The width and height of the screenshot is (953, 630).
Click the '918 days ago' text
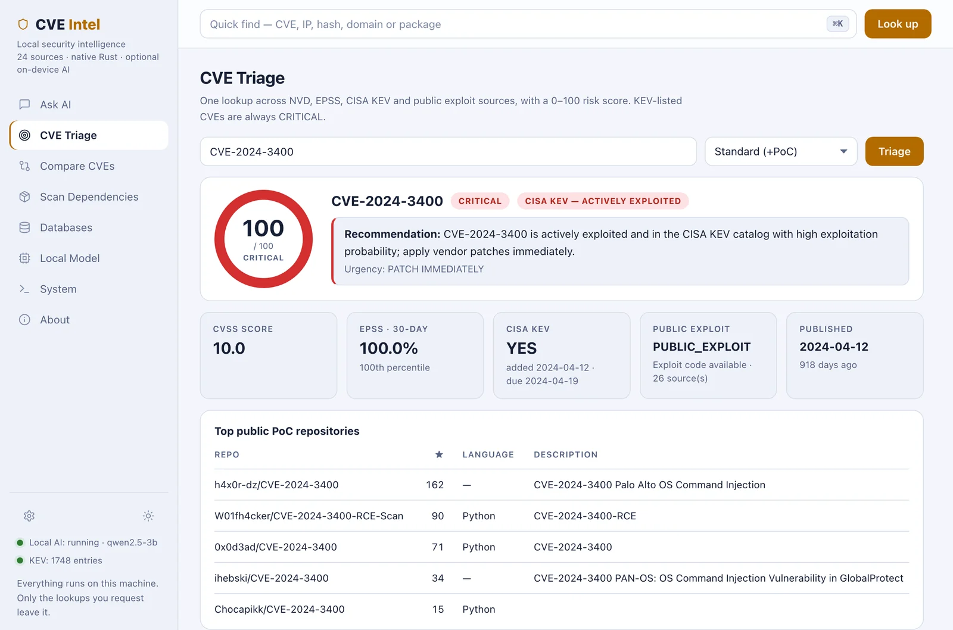pos(828,364)
